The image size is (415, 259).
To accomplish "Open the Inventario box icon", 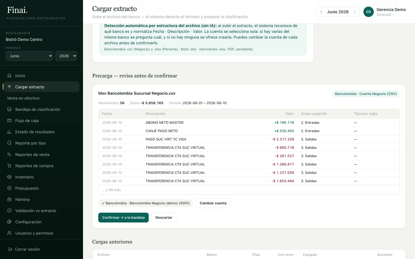I will 9,177.
